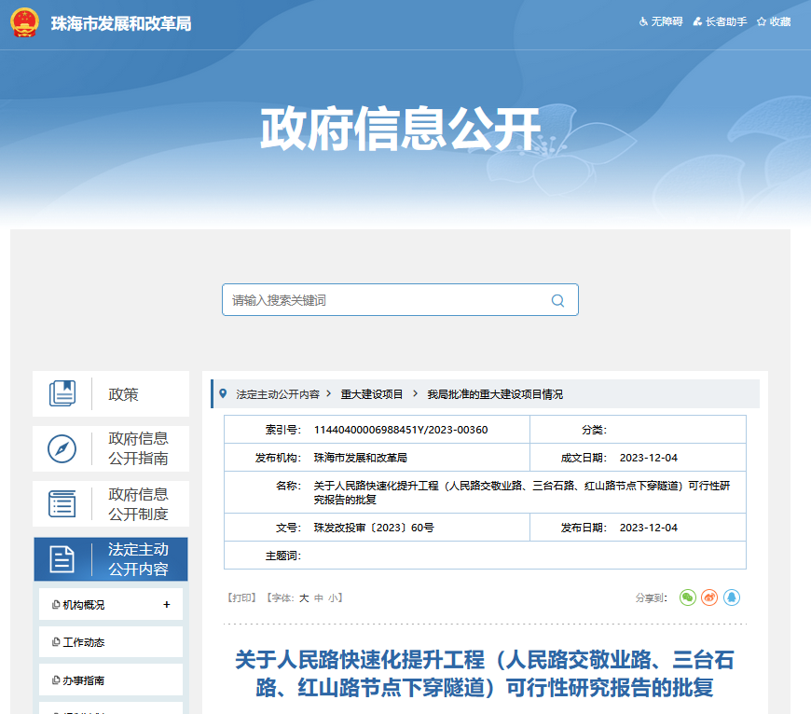Set font size to 小
Image resolution: width=811 pixels, height=714 pixels.
pyautogui.click(x=334, y=597)
